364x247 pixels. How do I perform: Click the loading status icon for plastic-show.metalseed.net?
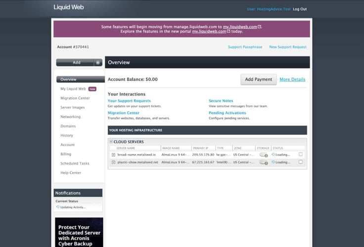273,162
